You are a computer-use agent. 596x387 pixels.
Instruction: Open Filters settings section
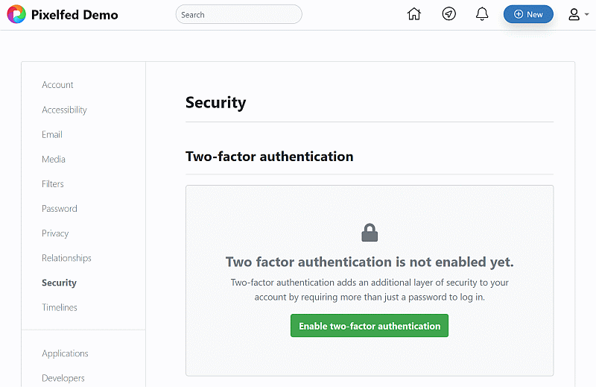53,183
